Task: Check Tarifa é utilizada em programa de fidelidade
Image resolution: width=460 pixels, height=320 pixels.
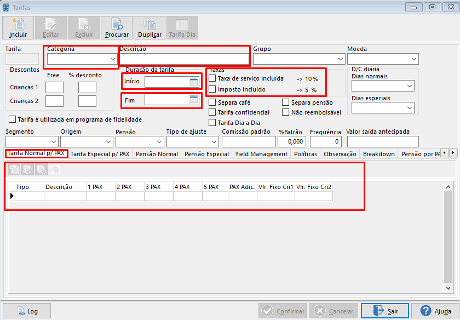Action: coord(12,119)
